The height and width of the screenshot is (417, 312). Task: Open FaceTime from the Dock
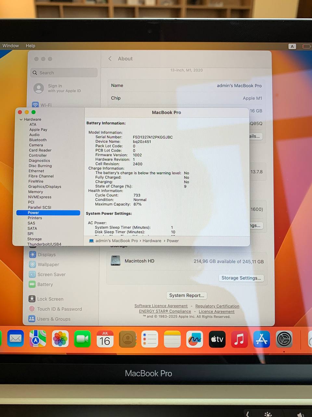click(83, 339)
